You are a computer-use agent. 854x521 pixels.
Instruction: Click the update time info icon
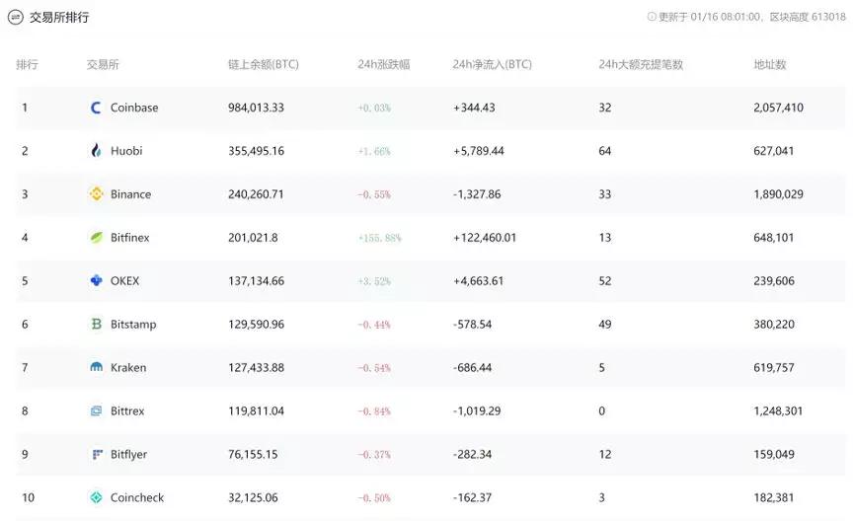(x=652, y=17)
